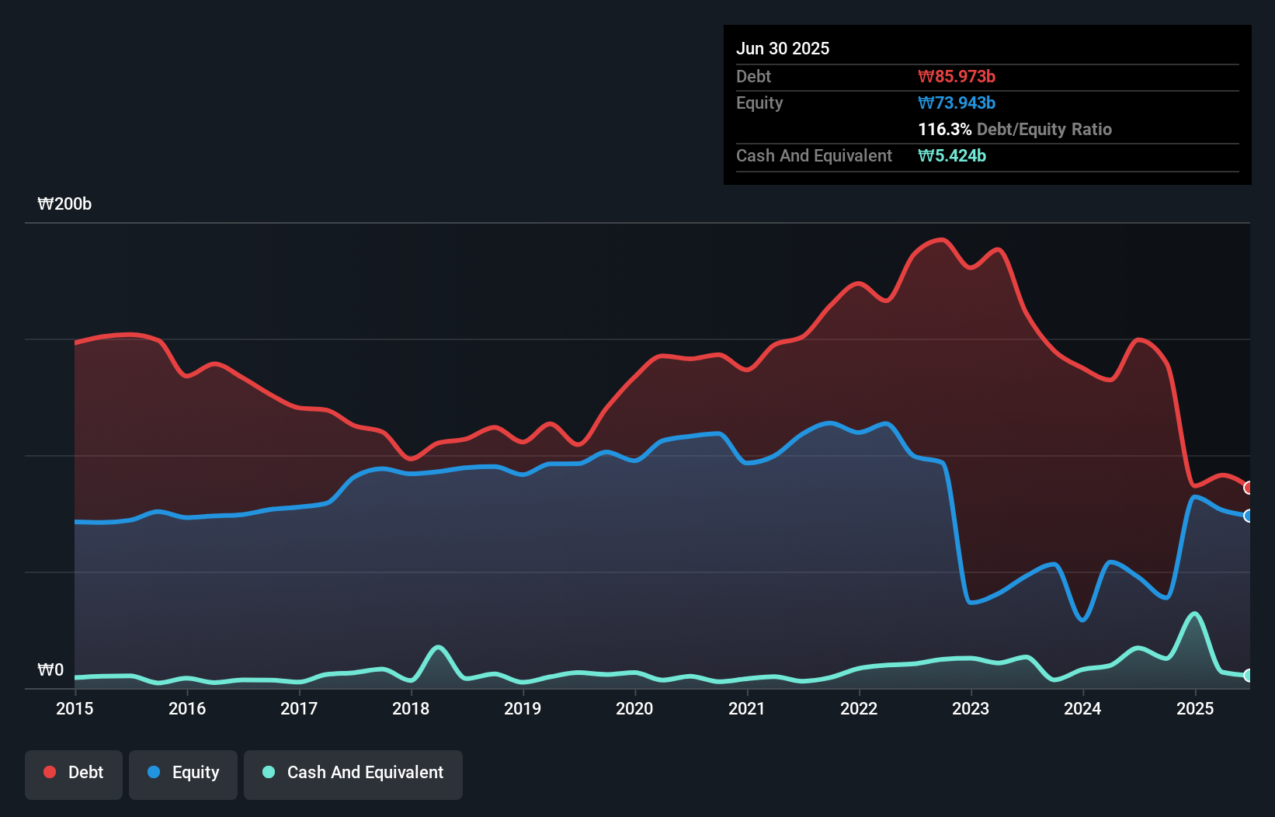Click the ₩85.973b Debt value in tooltip
Image resolution: width=1275 pixels, height=817 pixels.
click(x=957, y=76)
